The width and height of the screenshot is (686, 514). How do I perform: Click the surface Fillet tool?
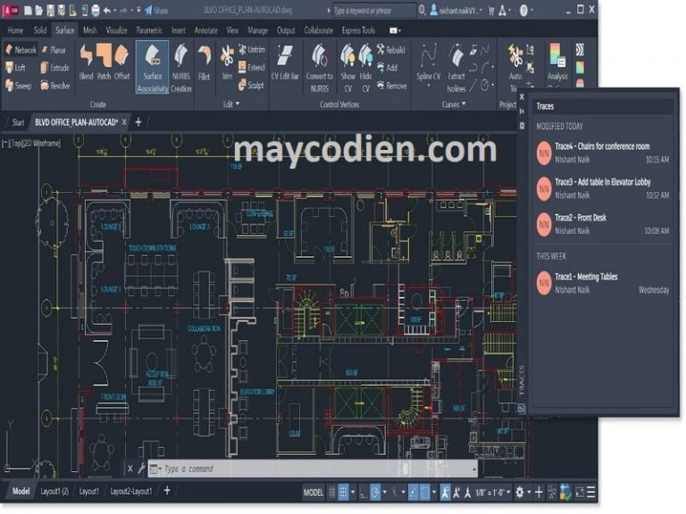click(204, 62)
